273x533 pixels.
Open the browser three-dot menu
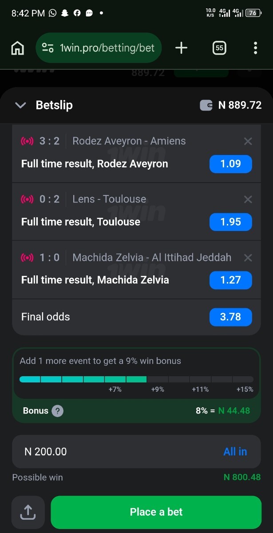coord(255,48)
